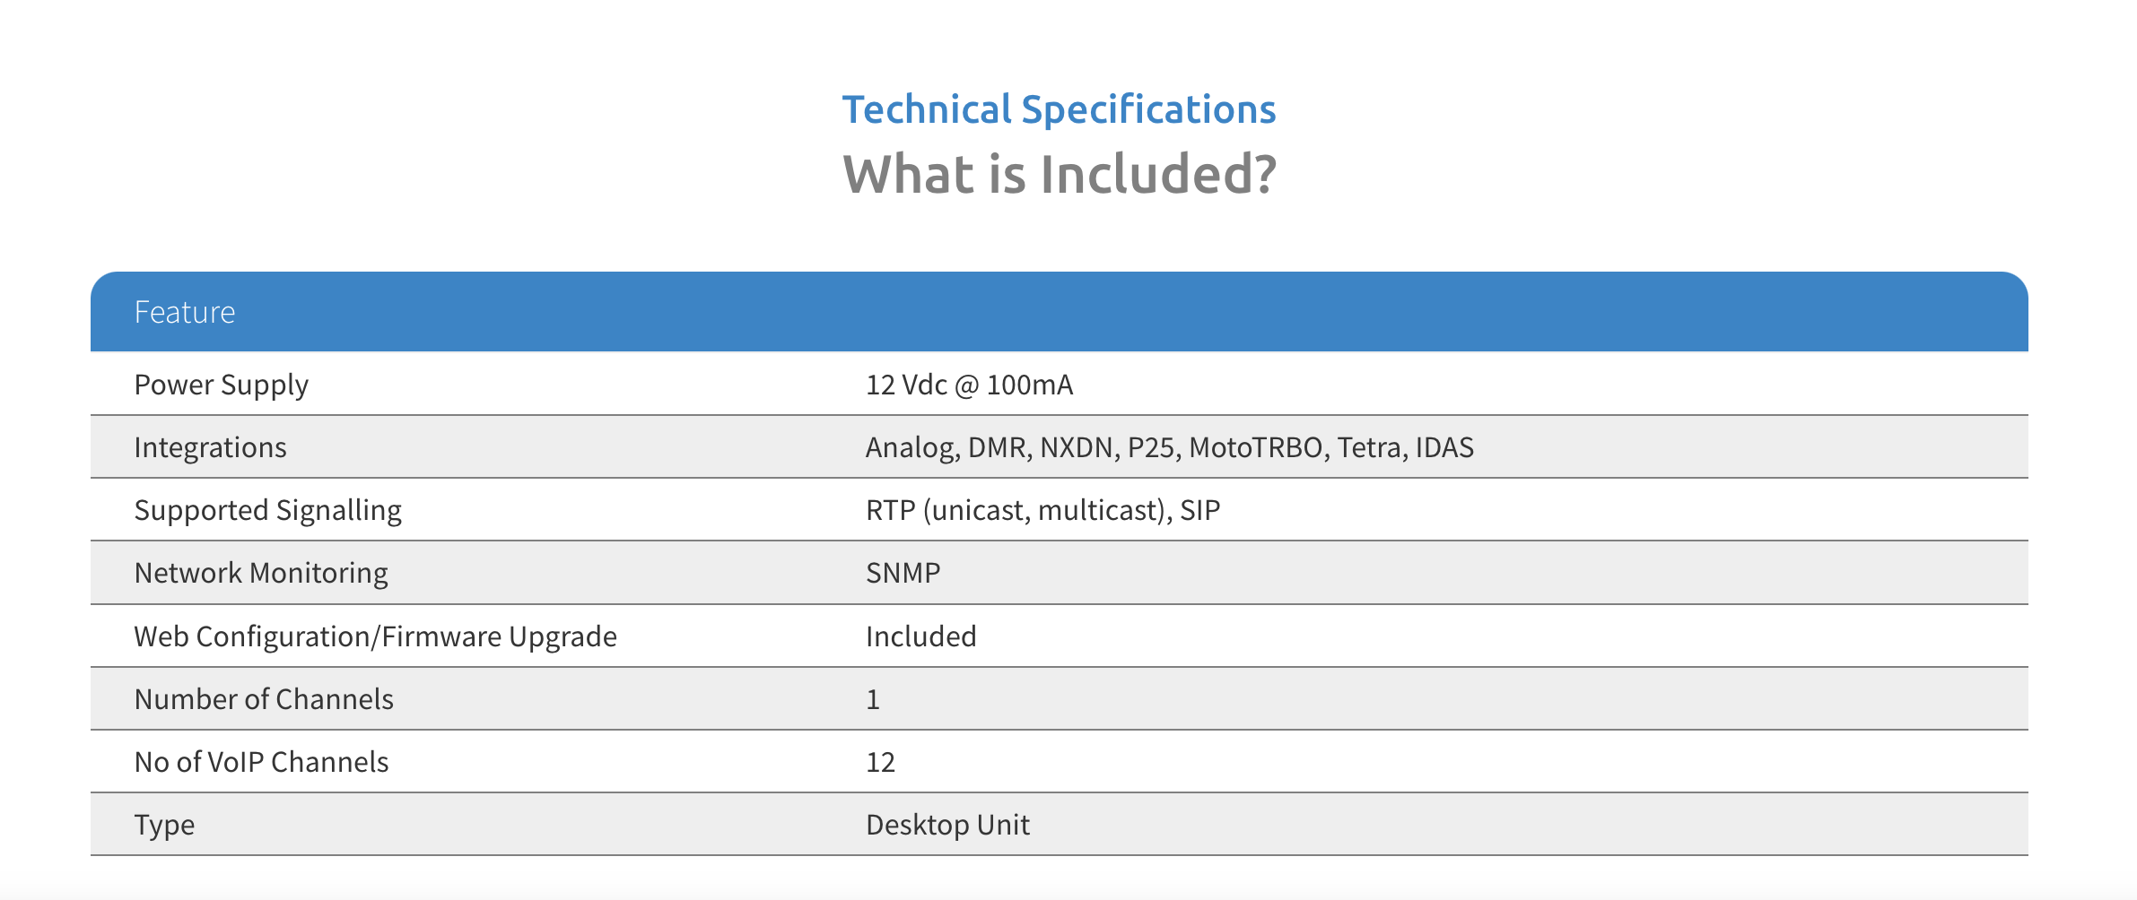Select the 'Number of Channels' row label
Viewport: 2137px width, 900px height.
264,699
